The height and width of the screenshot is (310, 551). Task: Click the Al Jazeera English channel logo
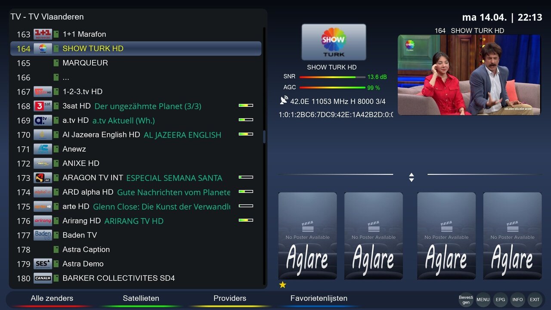pyautogui.click(x=43, y=135)
